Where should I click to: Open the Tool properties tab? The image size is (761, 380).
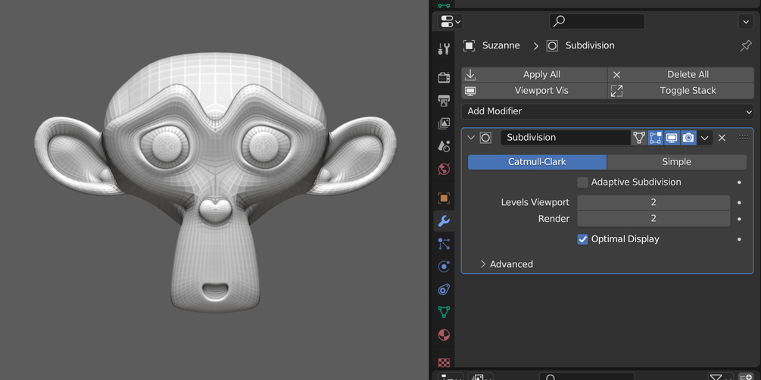click(444, 48)
